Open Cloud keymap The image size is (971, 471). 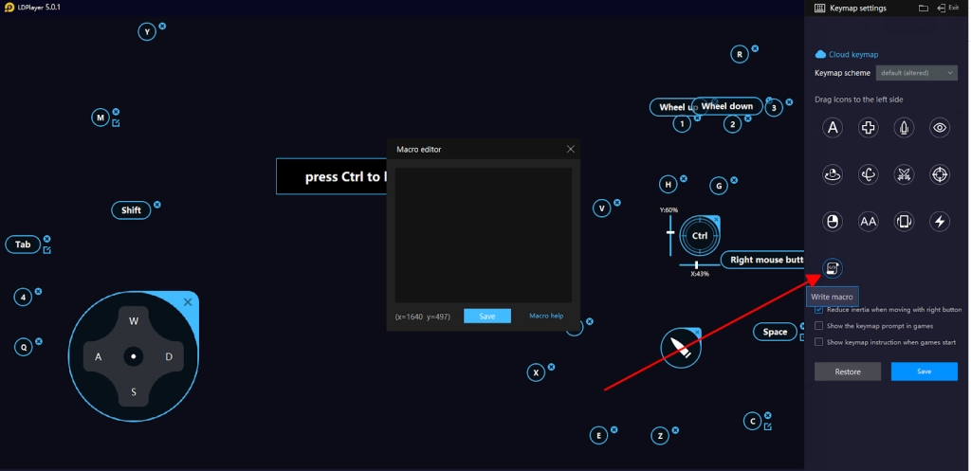852,55
